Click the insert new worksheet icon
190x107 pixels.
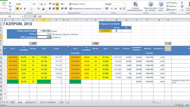pos(68,102)
